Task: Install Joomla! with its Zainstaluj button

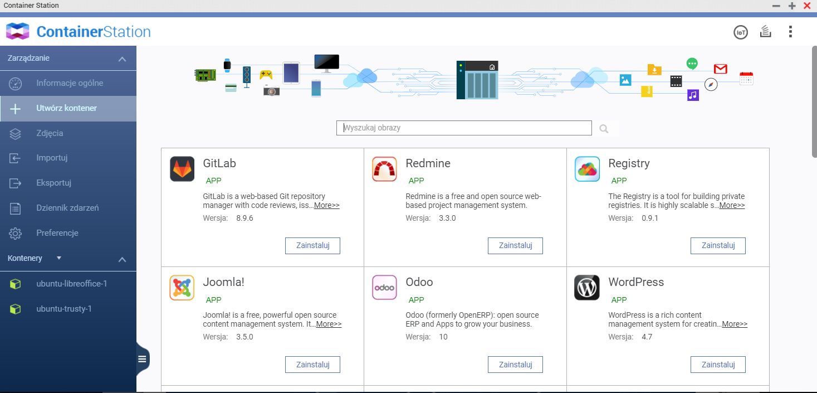Action: pos(312,365)
